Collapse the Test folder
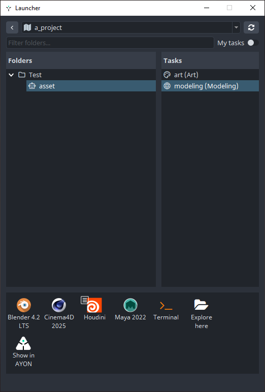The width and height of the screenshot is (265, 392). point(11,75)
